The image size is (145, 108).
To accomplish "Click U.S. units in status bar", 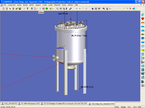I will click(129, 107).
